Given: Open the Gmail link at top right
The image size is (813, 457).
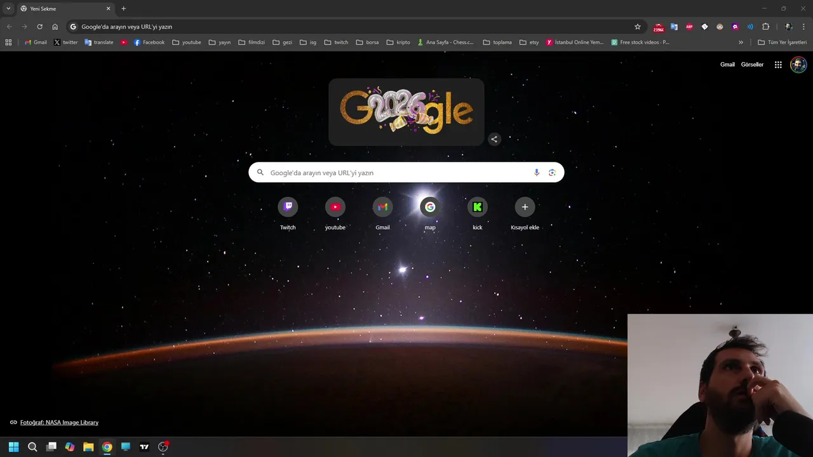Looking at the screenshot, I should 727,65.
